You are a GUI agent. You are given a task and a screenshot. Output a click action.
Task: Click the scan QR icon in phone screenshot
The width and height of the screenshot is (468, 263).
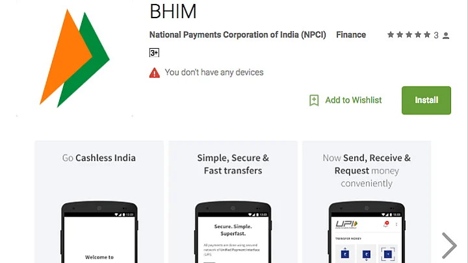coord(387,254)
